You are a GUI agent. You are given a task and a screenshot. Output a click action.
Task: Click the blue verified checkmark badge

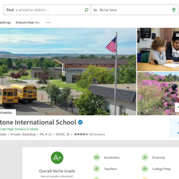[81, 122]
